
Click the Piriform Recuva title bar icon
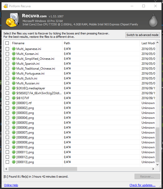tap(5, 6)
